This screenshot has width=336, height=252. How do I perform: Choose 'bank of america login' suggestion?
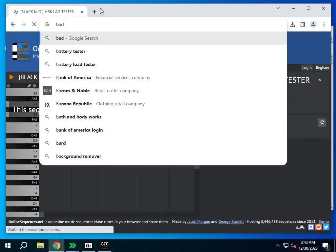[163, 130]
